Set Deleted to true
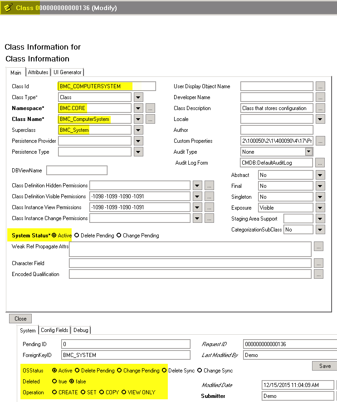The height and width of the screenshot is (402, 337). [x=54, y=381]
